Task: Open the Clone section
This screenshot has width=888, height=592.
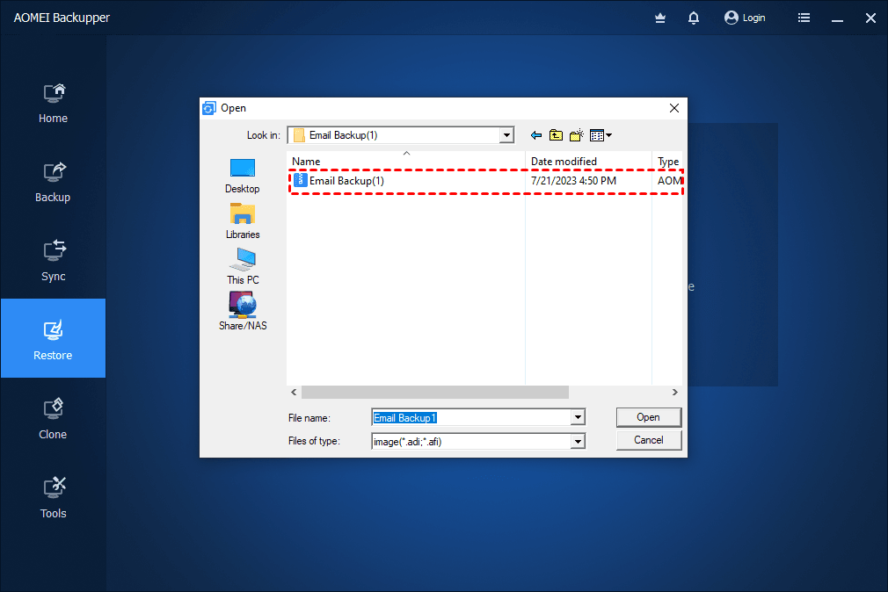Action: (x=54, y=418)
